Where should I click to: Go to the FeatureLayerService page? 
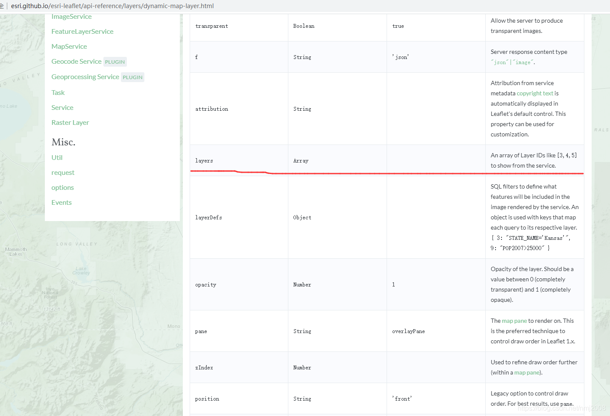[82, 32]
